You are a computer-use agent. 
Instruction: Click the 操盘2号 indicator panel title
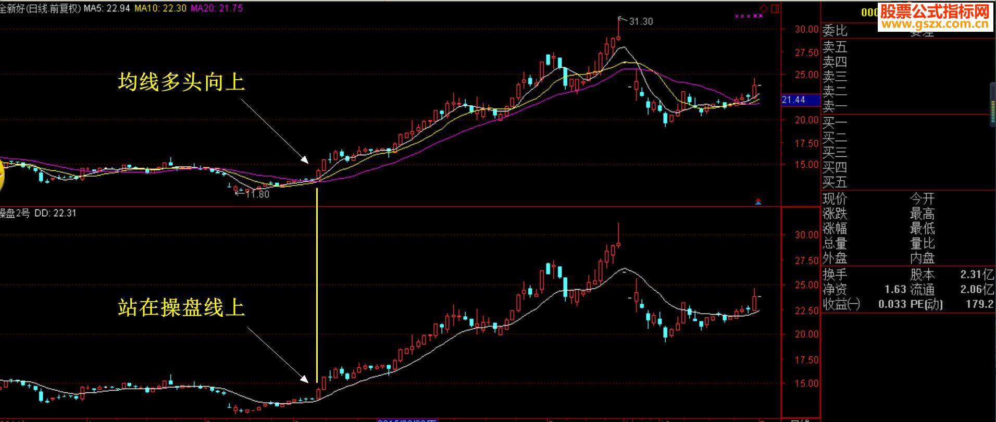(15, 213)
